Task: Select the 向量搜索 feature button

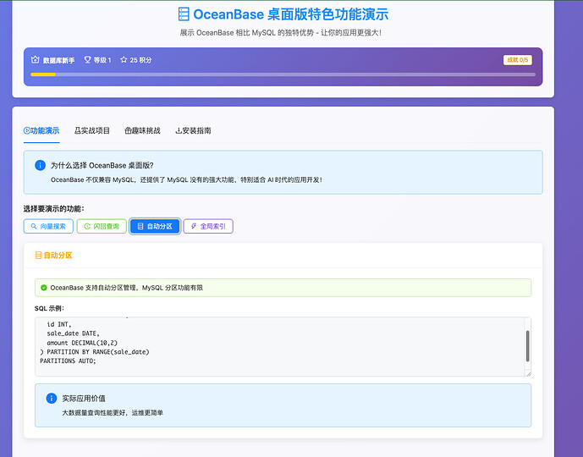Action: tap(48, 226)
